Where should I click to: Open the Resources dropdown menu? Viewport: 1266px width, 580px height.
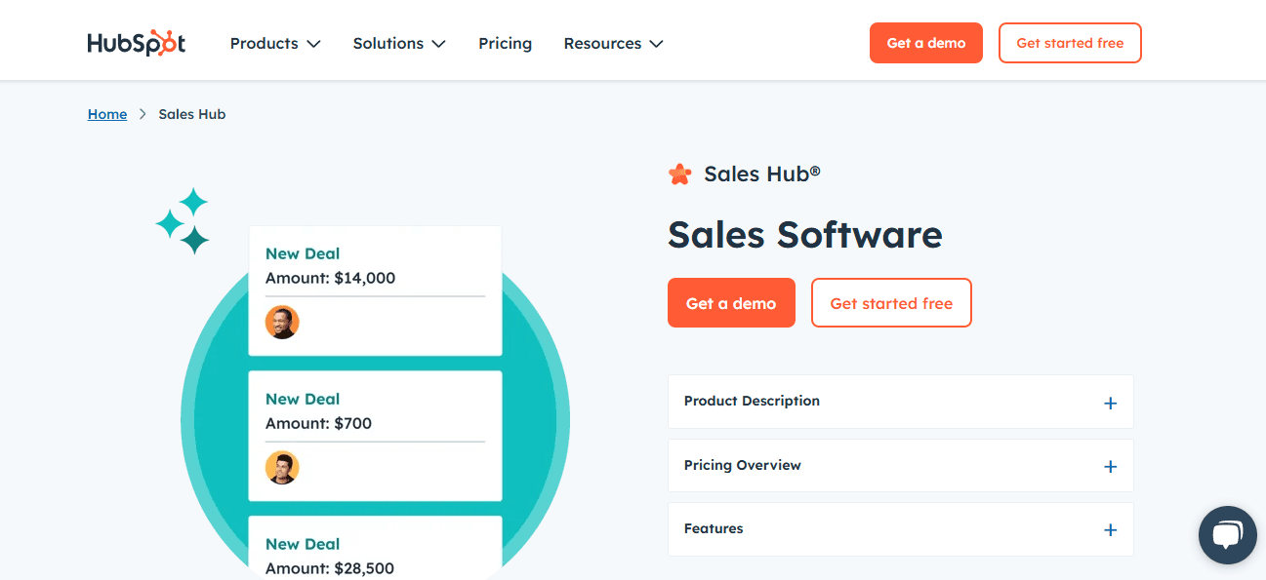coord(613,44)
